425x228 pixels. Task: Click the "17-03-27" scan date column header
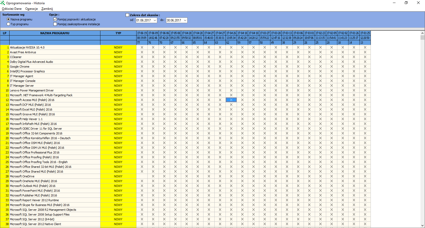point(265,33)
